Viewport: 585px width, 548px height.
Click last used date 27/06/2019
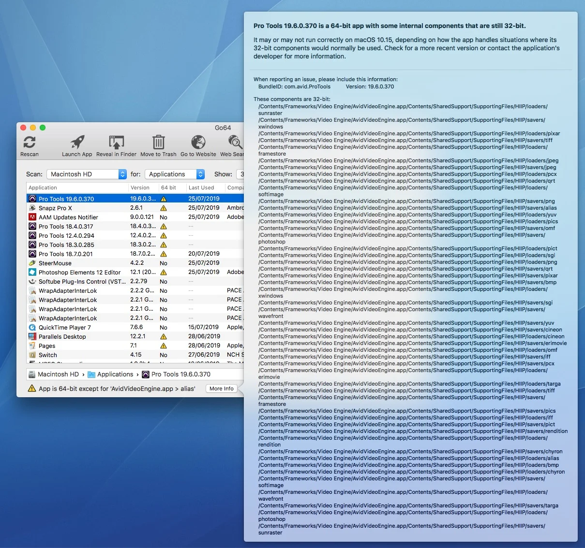(204, 355)
